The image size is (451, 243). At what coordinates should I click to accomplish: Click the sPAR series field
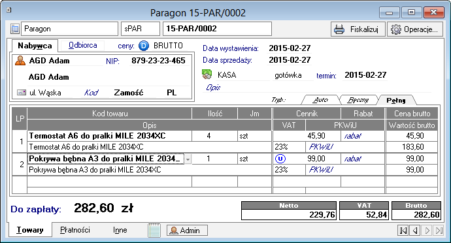(141, 29)
